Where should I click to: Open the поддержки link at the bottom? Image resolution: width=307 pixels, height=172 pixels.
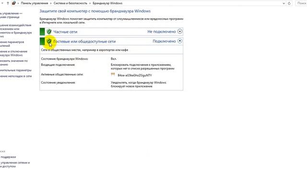click(8, 157)
